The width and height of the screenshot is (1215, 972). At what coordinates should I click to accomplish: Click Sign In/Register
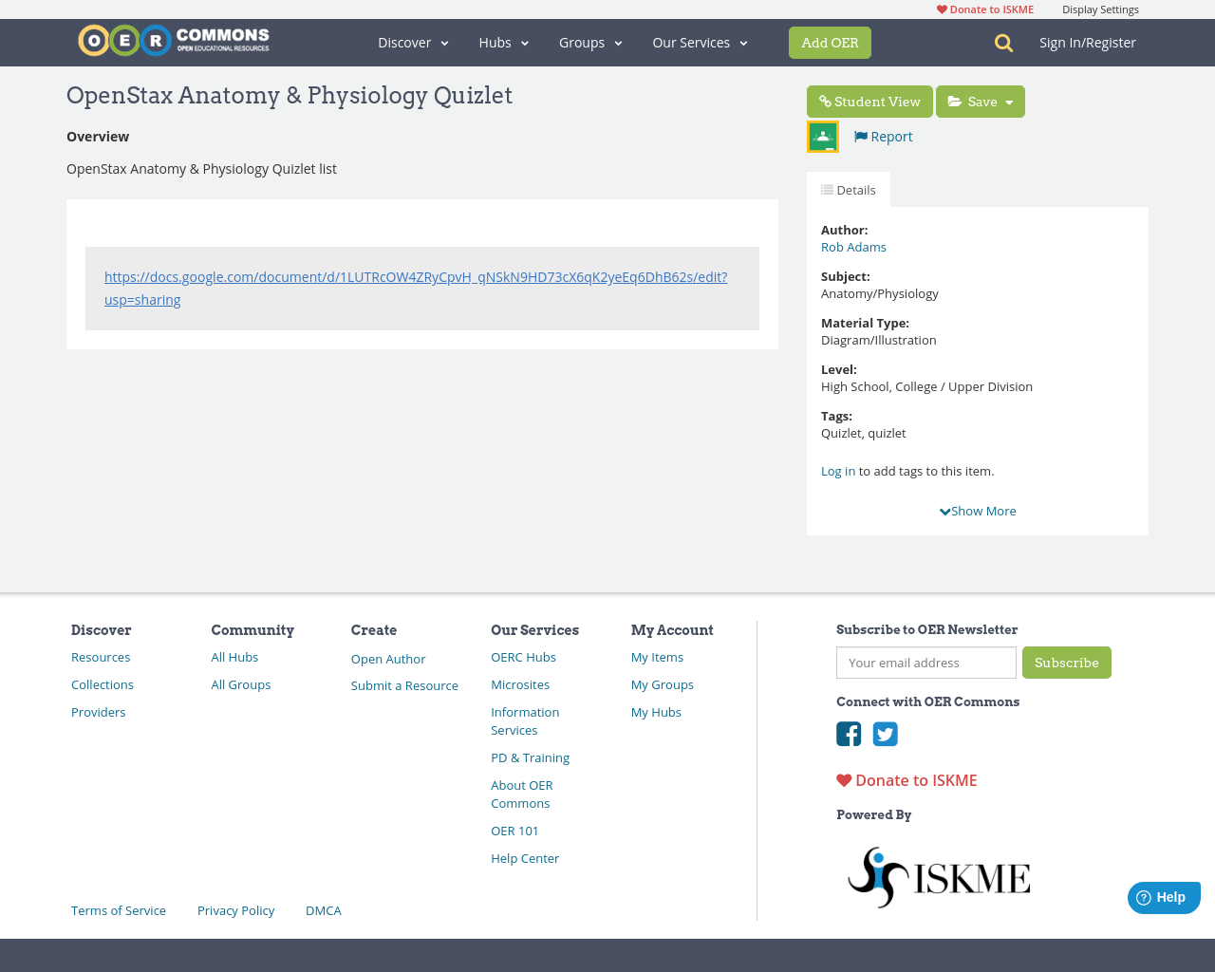click(x=1087, y=43)
